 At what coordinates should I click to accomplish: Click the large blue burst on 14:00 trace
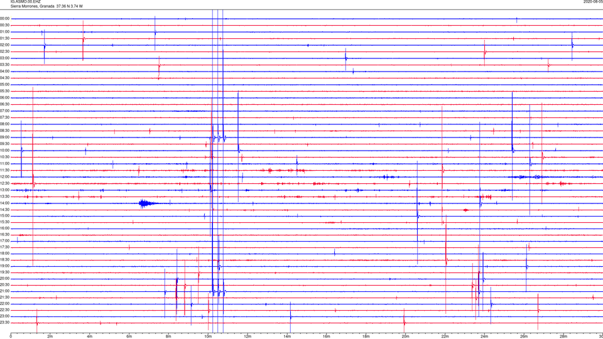[146, 203]
